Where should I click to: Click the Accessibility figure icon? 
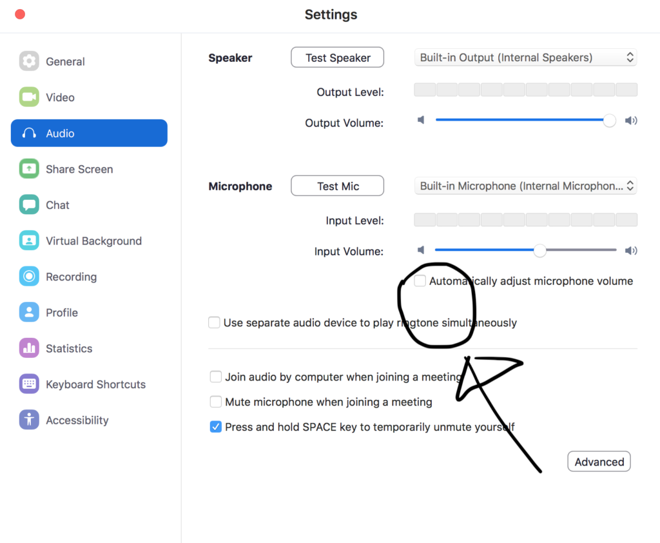pyautogui.click(x=29, y=420)
